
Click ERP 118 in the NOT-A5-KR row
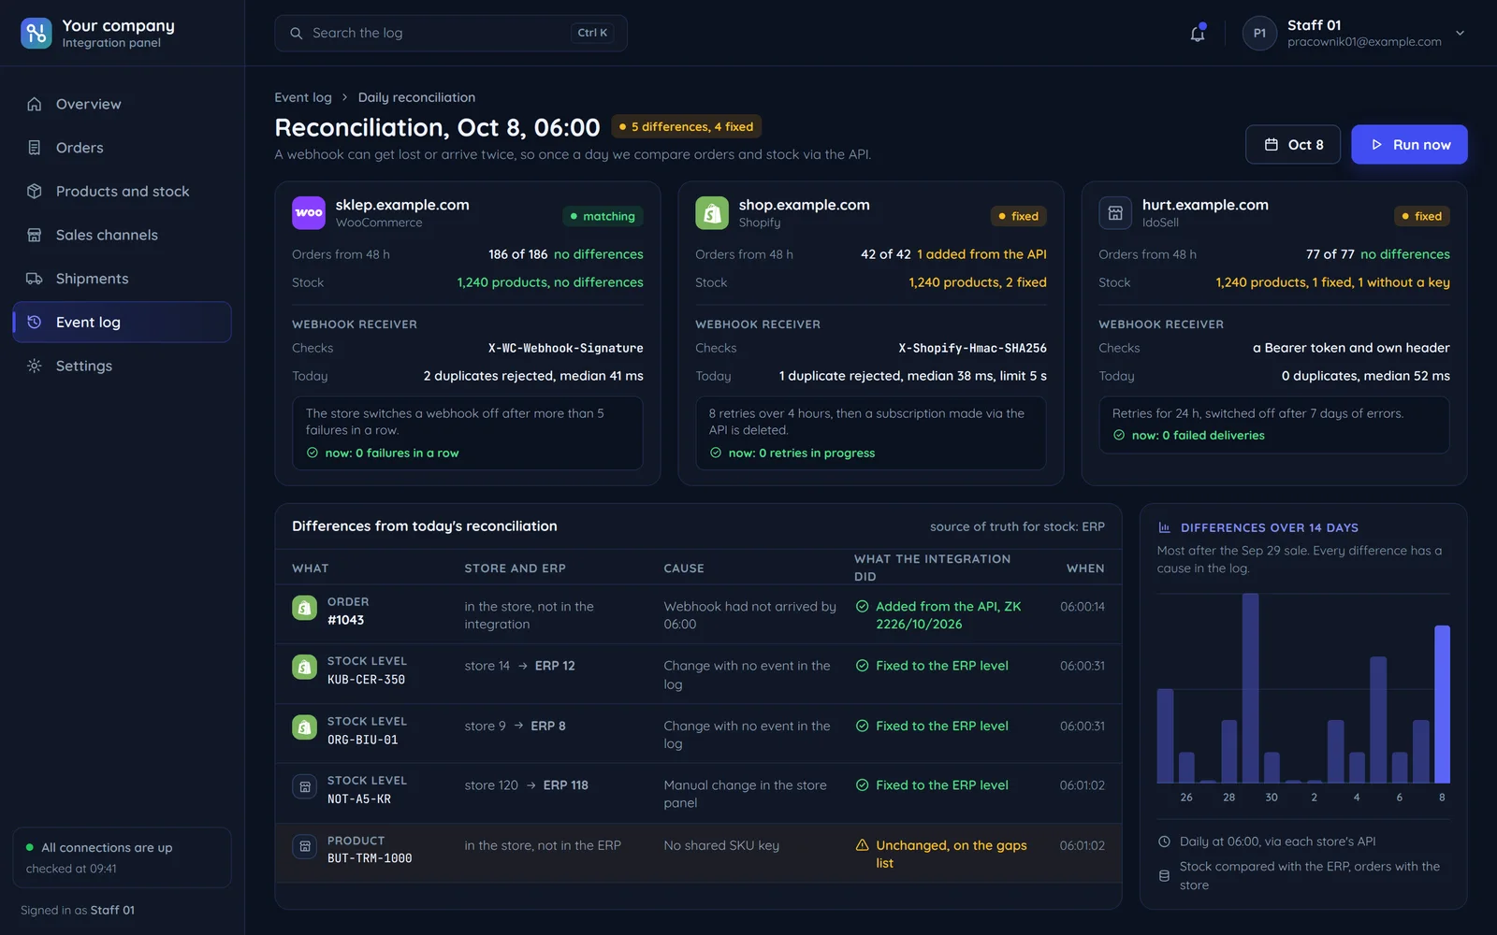(566, 785)
